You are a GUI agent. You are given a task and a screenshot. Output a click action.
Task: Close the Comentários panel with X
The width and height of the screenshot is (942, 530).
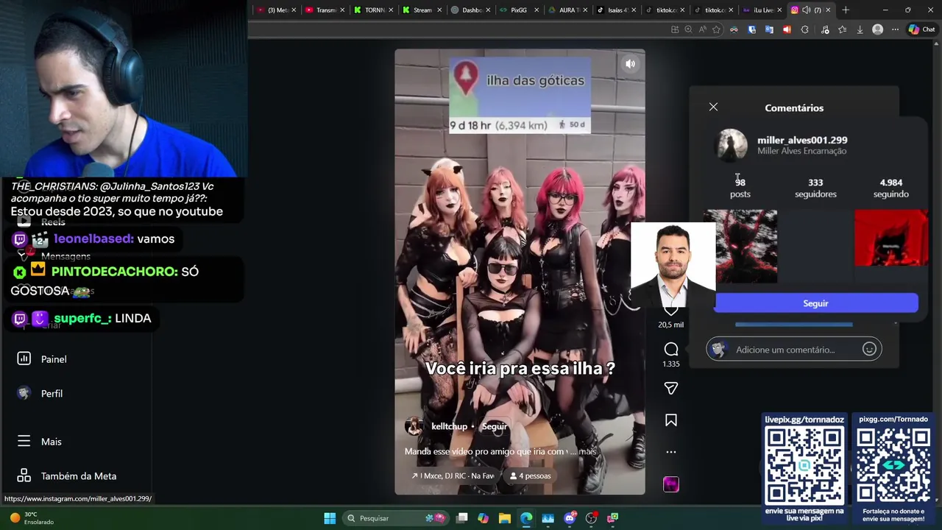[x=713, y=107]
